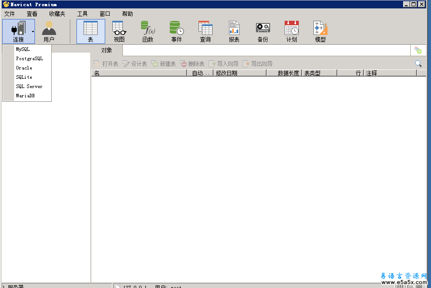
Task: Open the 查询 query toolbar icon
Action: pos(205,31)
